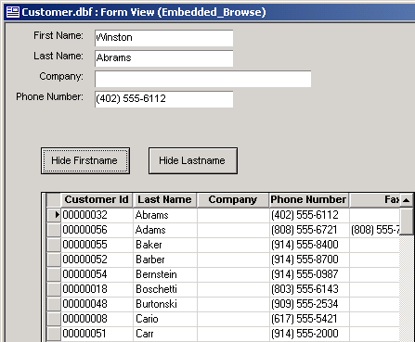Click the Phone Number field at top
Image resolution: width=415 pixels, height=342 pixels.
[163, 99]
